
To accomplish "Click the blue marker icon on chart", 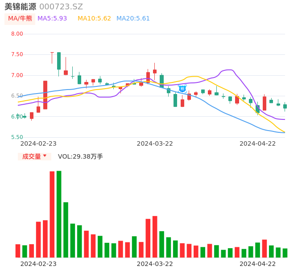I will pos(182,89).
